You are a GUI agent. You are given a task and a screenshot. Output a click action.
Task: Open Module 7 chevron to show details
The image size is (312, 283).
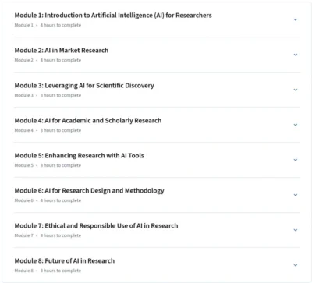click(x=296, y=230)
